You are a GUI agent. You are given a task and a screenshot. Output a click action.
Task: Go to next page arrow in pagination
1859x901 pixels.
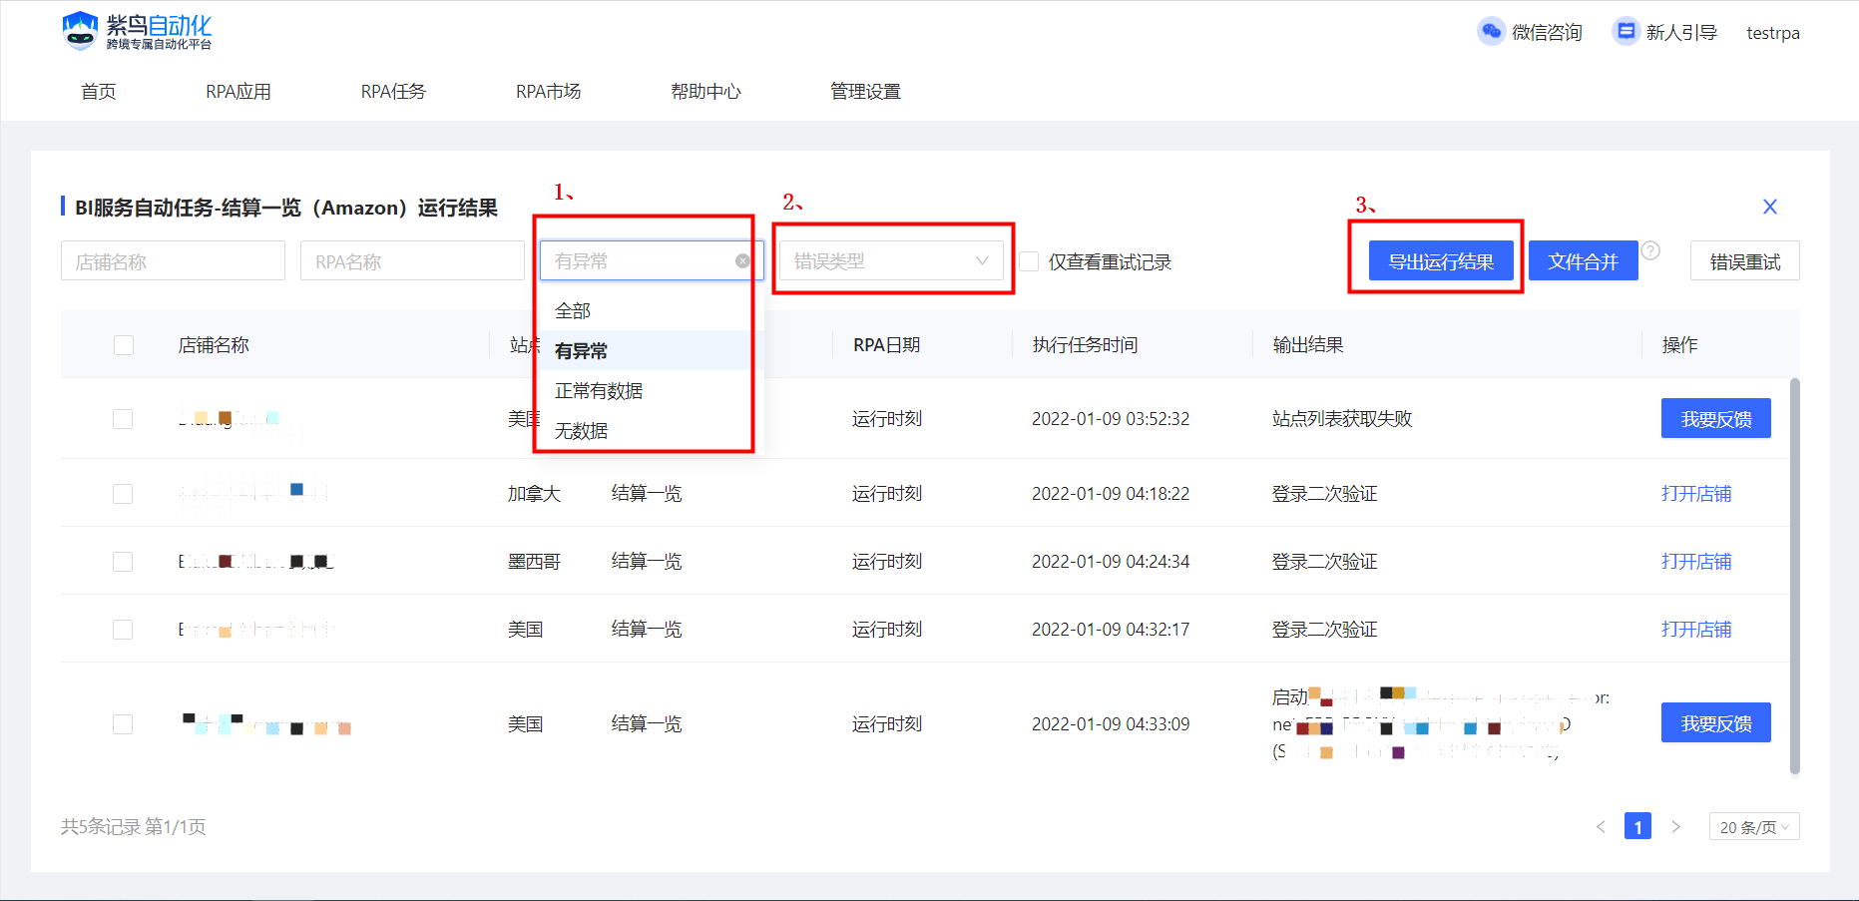[1675, 827]
